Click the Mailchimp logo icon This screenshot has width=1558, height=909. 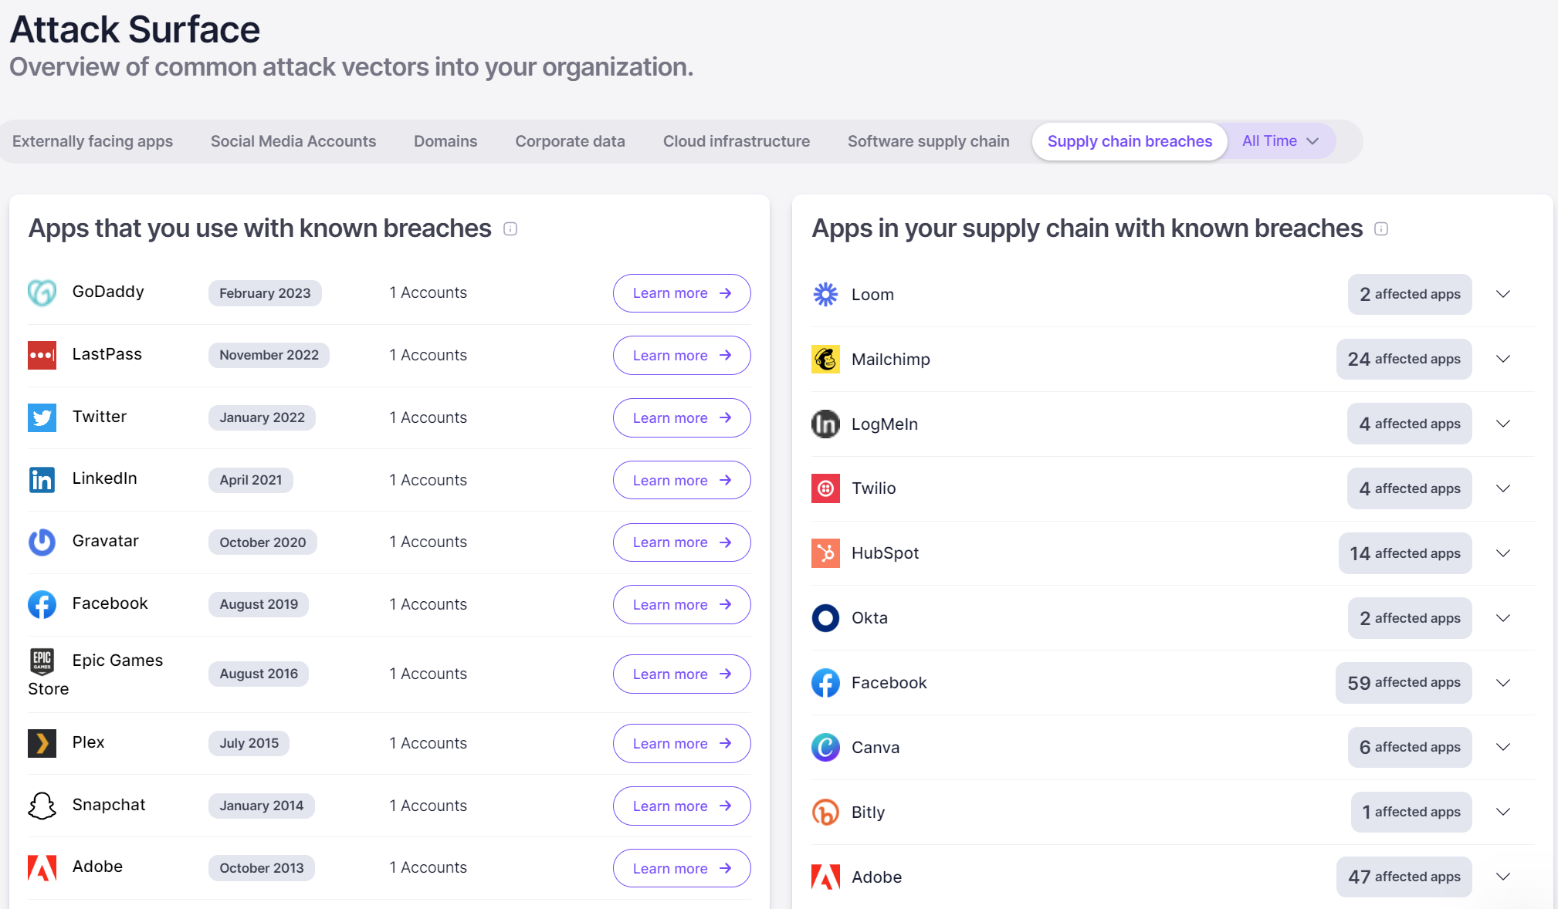coord(825,359)
